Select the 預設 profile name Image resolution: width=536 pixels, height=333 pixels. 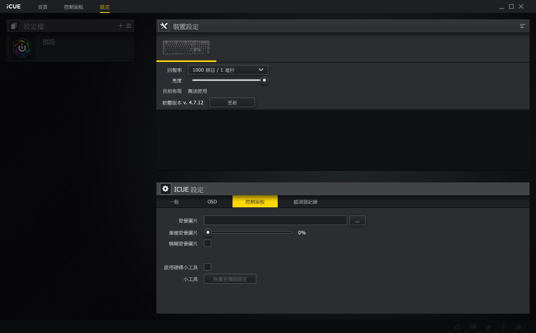point(49,42)
